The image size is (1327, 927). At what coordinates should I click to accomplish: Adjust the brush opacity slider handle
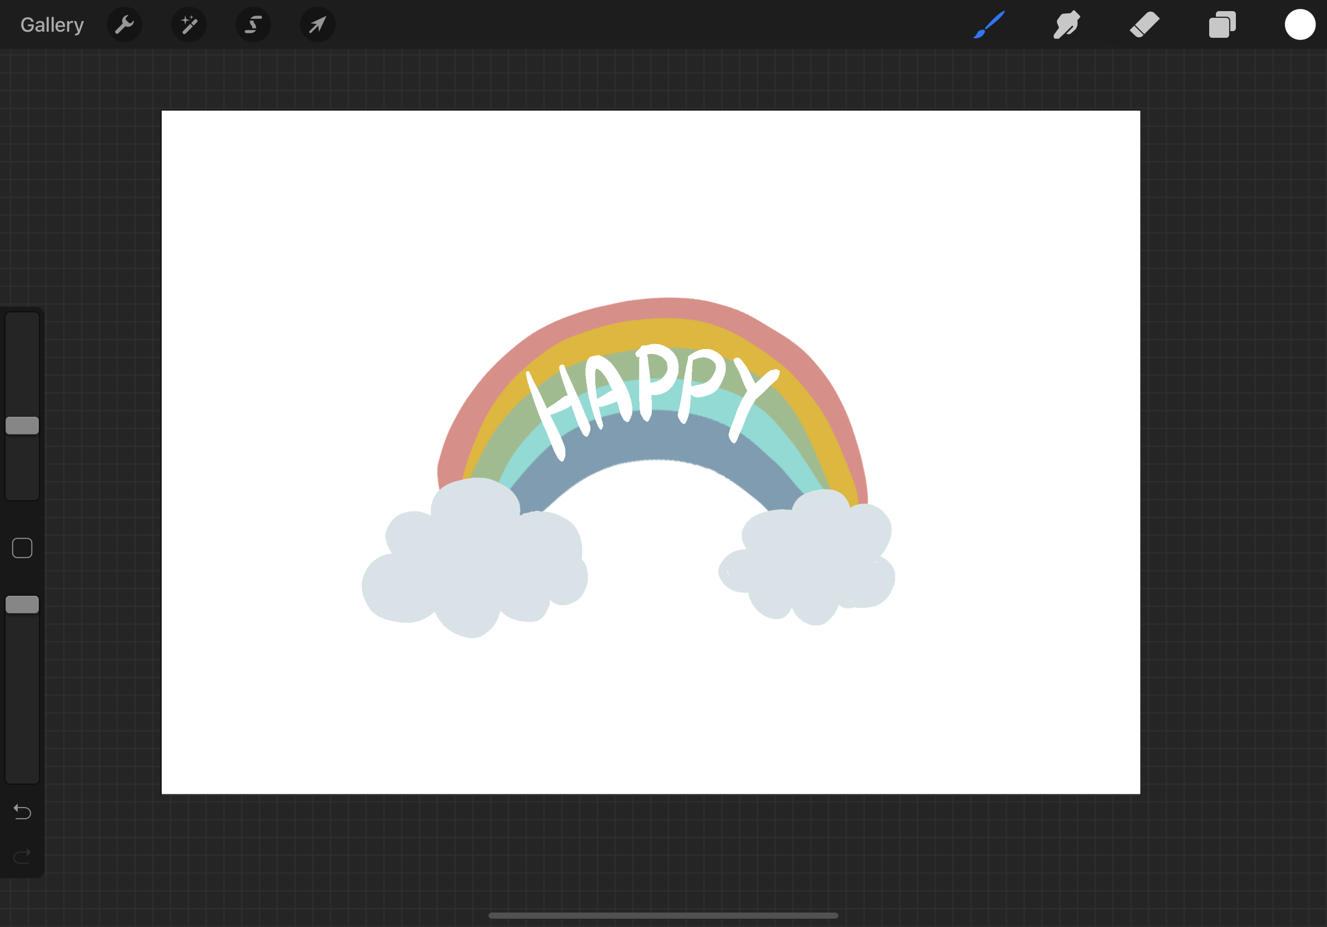(x=22, y=605)
